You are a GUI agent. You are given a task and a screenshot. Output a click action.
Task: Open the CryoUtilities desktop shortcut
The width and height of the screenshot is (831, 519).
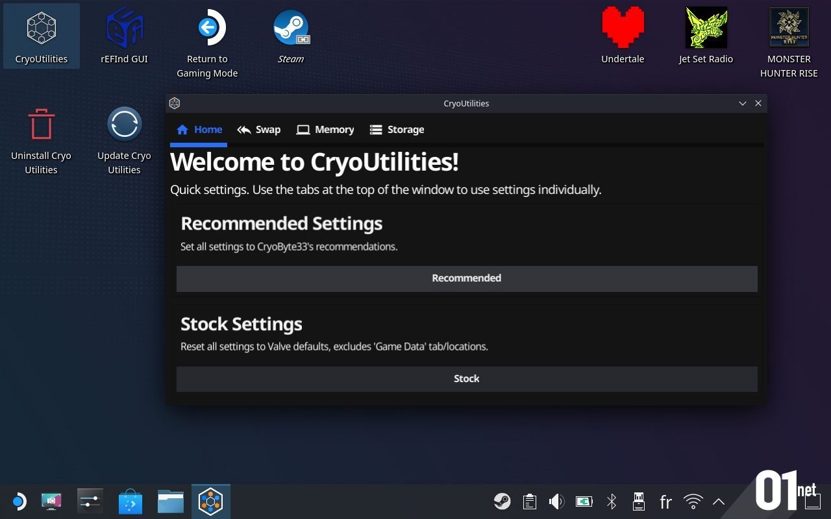[x=42, y=36]
